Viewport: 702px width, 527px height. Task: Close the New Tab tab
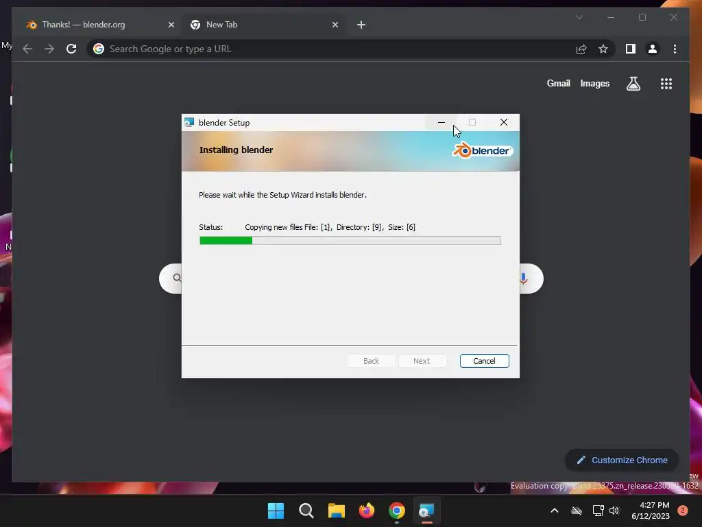point(335,25)
